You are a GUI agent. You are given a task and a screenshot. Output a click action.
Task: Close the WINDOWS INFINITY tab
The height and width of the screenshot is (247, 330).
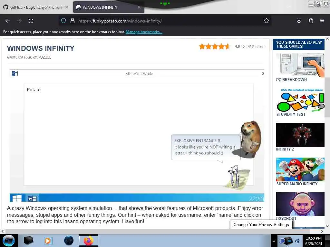(139, 7)
